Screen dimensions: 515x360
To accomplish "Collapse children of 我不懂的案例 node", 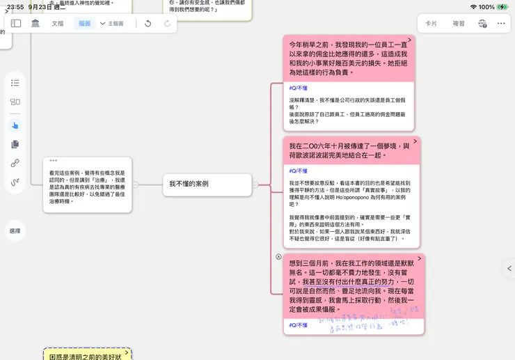I will coord(255,185).
